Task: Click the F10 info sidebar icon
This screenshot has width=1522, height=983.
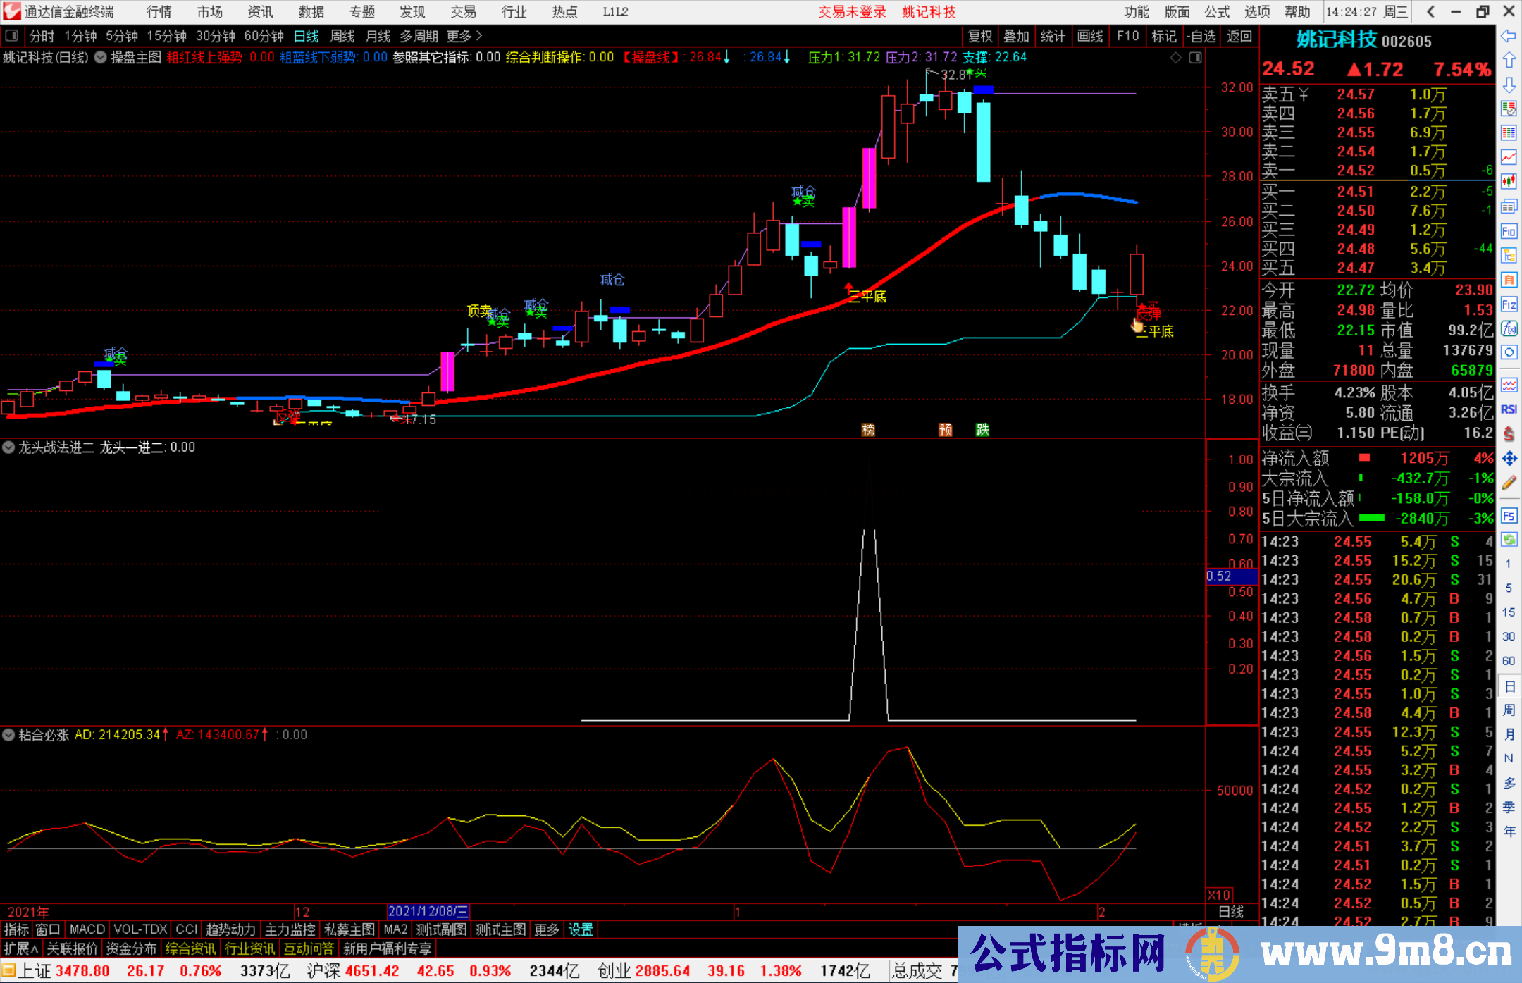Action: click(1509, 231)
